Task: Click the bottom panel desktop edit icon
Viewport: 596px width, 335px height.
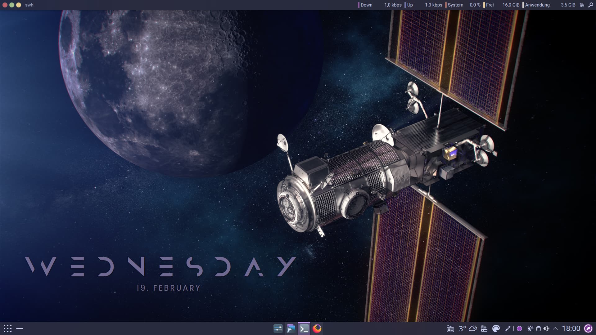Action: [x=484, y=328]
